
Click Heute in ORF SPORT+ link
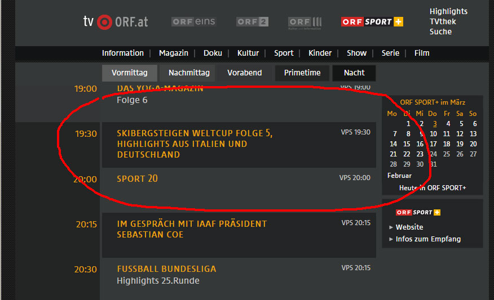tap(432, 188)
